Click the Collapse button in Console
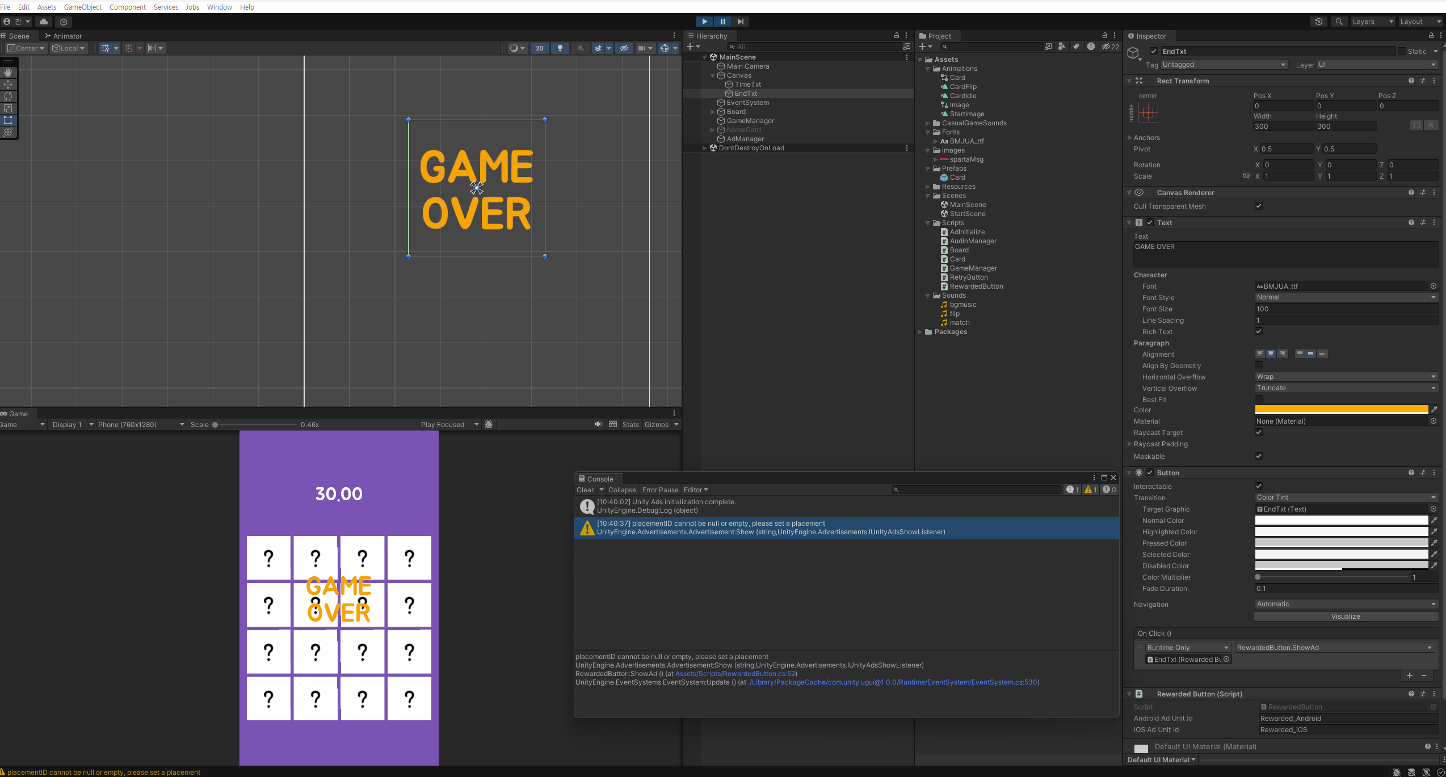This screenshot has width=1446, height=777. 622,489
